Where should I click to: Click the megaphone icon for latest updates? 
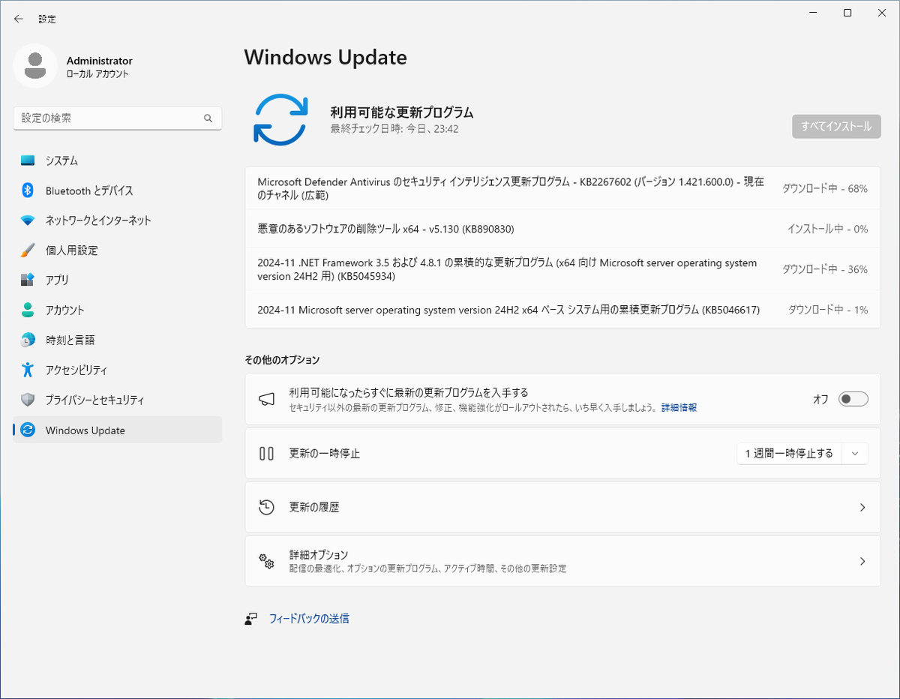coord(266,399)
